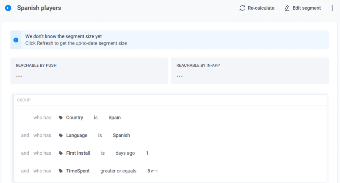Image resolution: width=340 pixels, height=183 pixels.
Task: Click the blue info icon in banner
Action: coord(16,40)
